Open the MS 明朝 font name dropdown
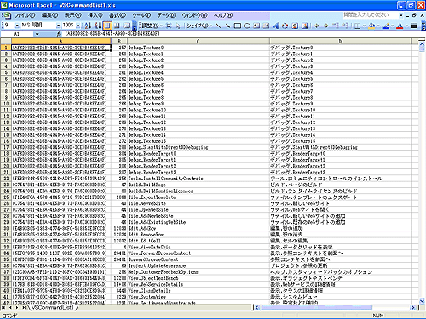This screenshot has height=319, width=426. pos(58,26)
